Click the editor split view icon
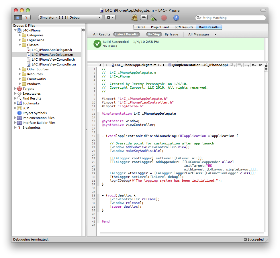Screen dimensions: 280x258 tap(266, 69)
